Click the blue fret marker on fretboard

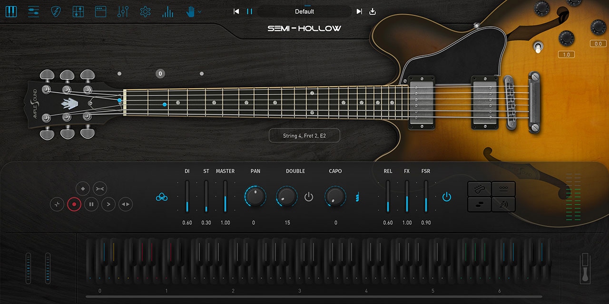click(165, 104)
